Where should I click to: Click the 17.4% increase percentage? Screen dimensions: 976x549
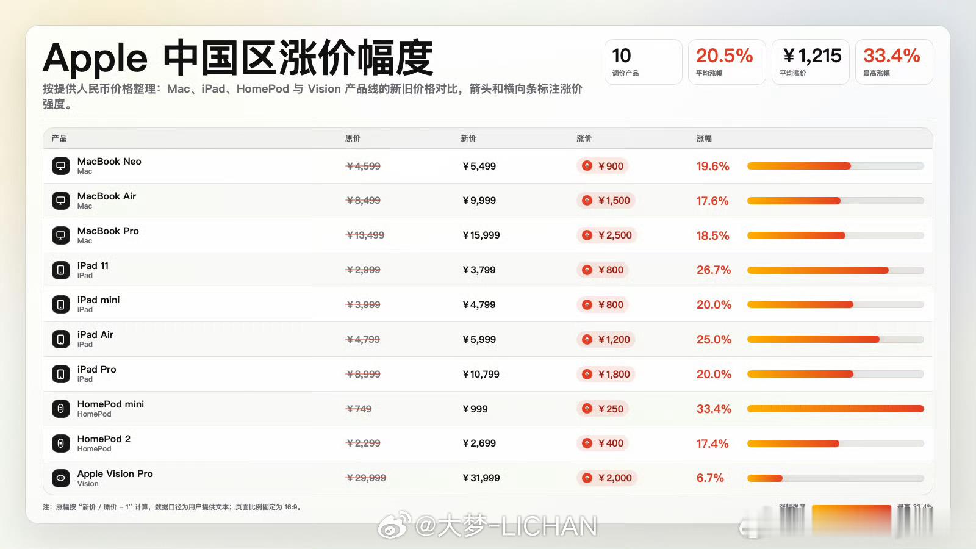712,443
